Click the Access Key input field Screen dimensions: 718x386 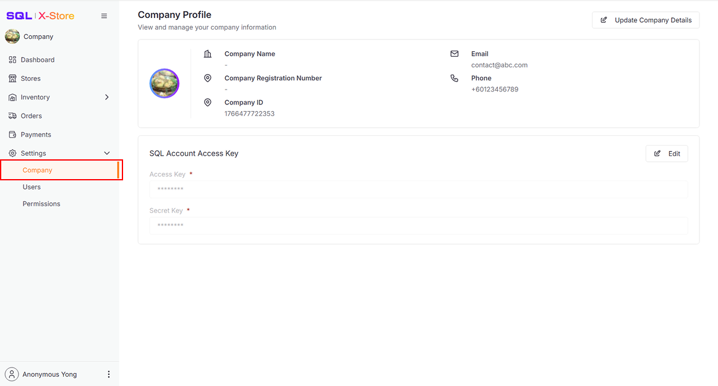pyautogui.click(x=418, y=189)
